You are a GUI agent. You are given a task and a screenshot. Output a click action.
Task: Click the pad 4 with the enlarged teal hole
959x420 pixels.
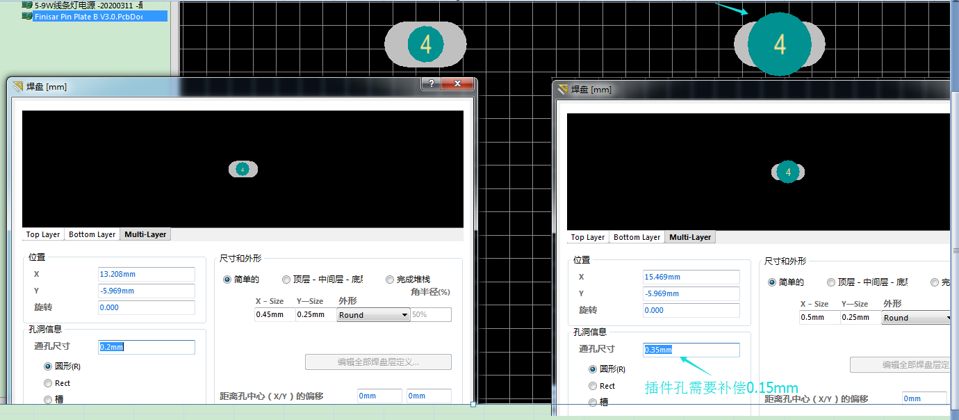click(x=780, y=45)
